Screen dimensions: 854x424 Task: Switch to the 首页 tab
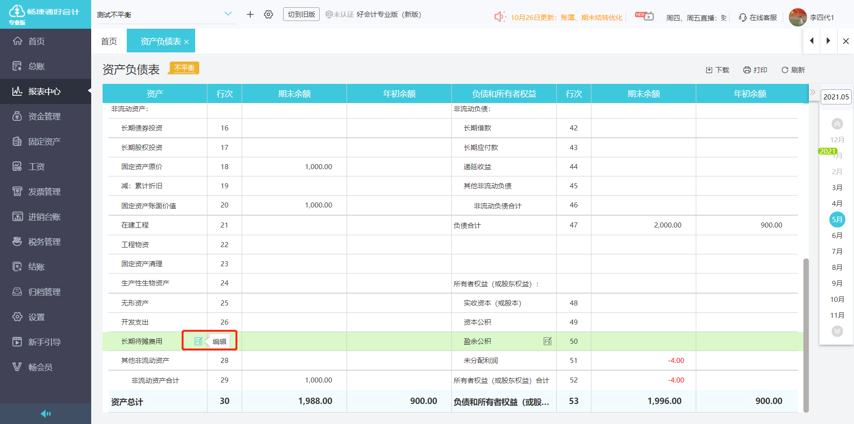pos(109,41)
